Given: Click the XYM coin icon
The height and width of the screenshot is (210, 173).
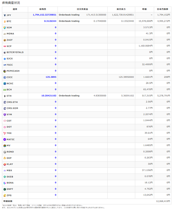Looking at the screenshot, I should pyautogui.click(x=5, y=115).
